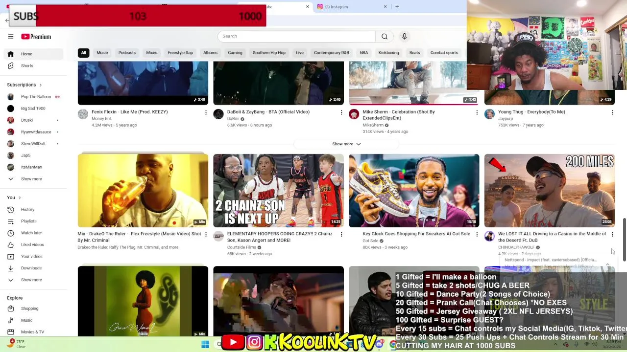Open the hamburger guide menu

10,37
